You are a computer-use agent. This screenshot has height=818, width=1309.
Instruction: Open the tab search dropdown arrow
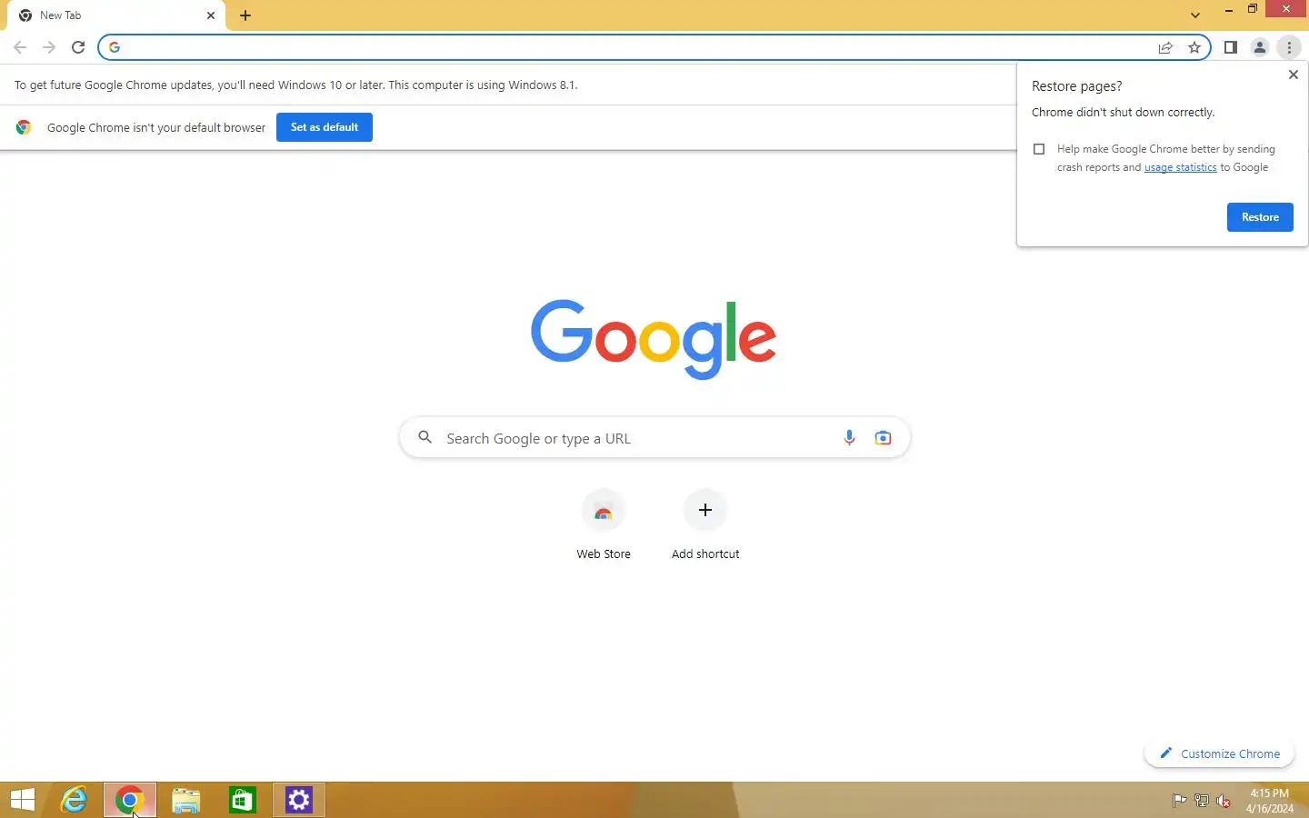coord(1195,15)
